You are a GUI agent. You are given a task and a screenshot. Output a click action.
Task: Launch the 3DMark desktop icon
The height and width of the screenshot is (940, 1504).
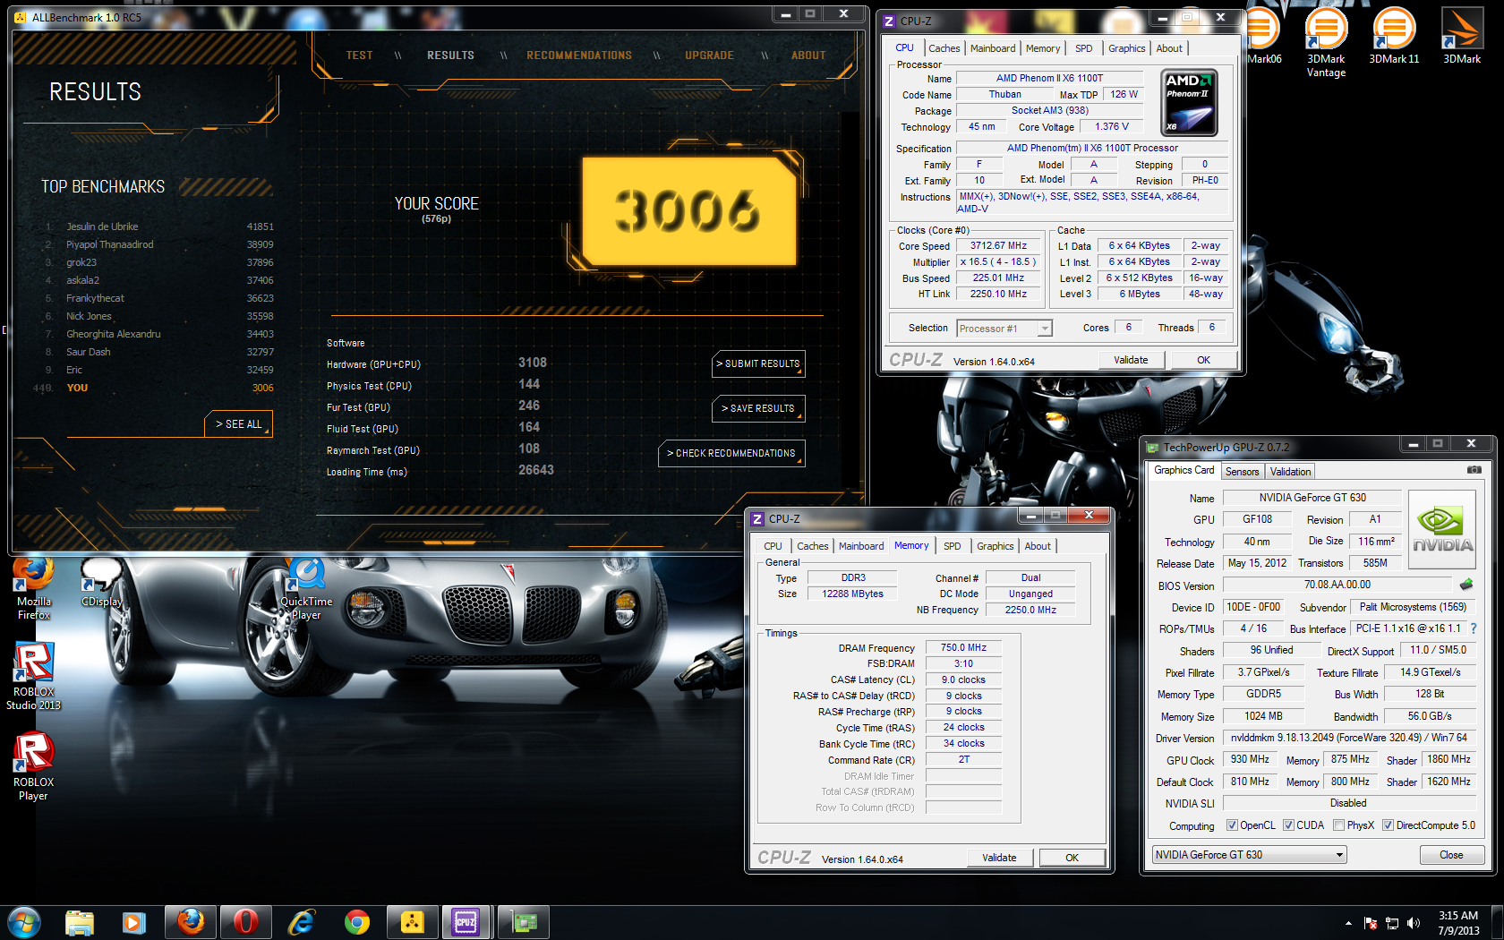point(1462,36)
